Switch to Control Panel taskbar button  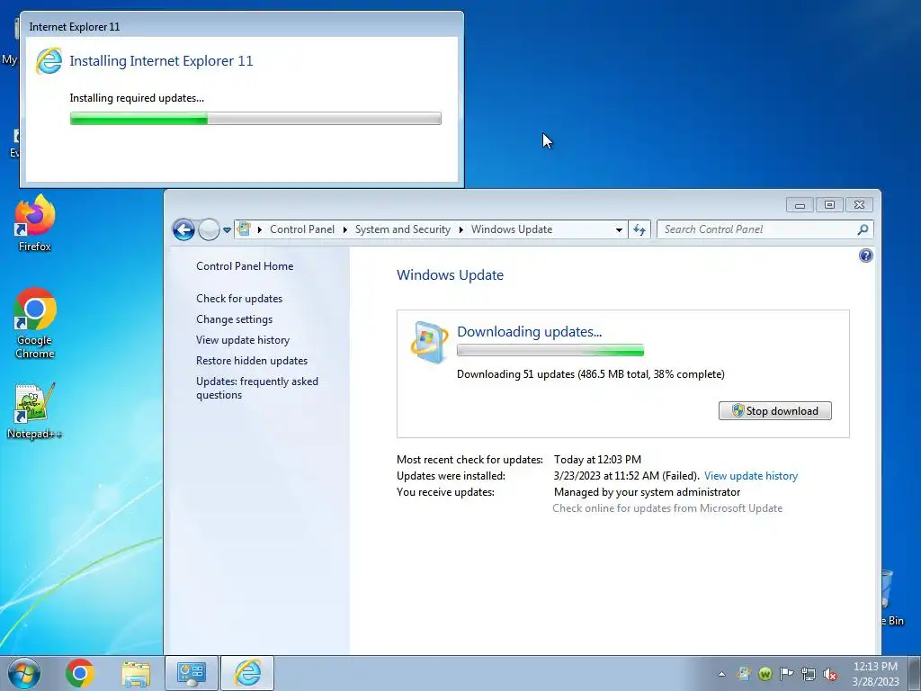[192, 673]
